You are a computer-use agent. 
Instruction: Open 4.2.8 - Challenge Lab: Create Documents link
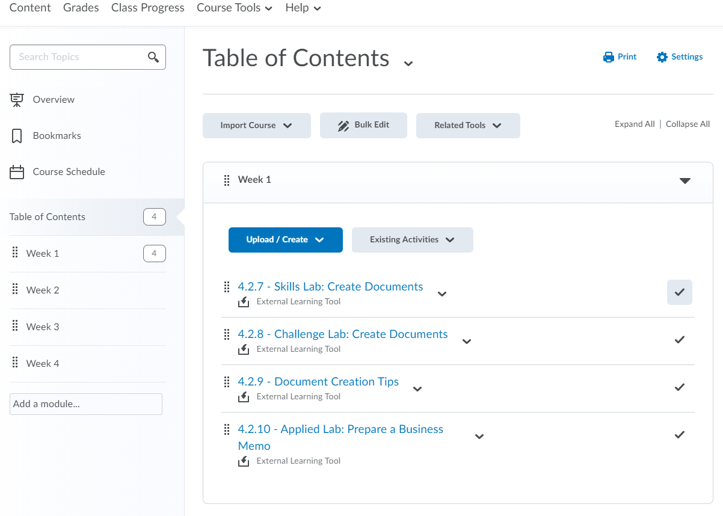coord(343,334)
